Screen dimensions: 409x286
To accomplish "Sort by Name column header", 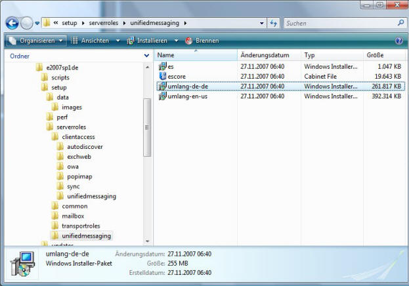I will (x=196, y=55).
